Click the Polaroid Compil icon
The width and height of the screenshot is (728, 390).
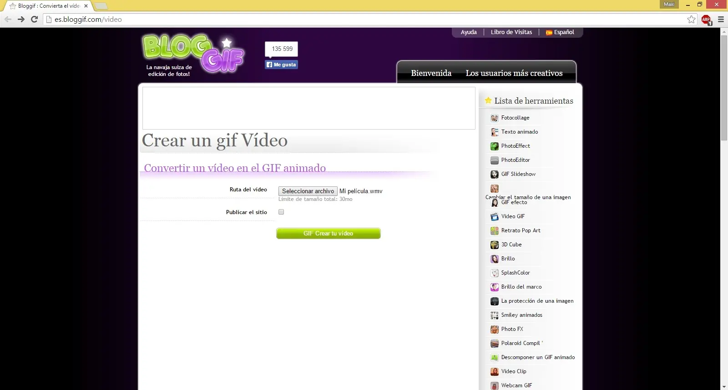(494, 344)
